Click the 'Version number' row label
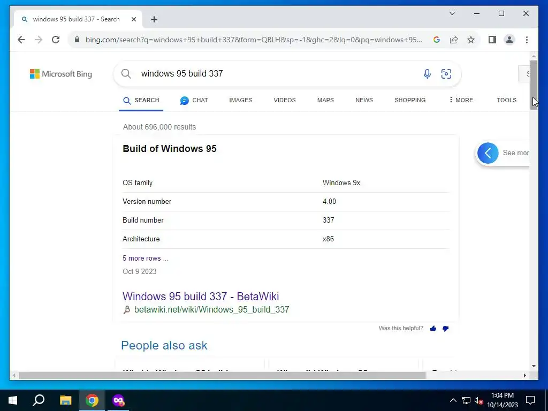Image resolution: width=548 pixels, height=411 pixels. 147,202
